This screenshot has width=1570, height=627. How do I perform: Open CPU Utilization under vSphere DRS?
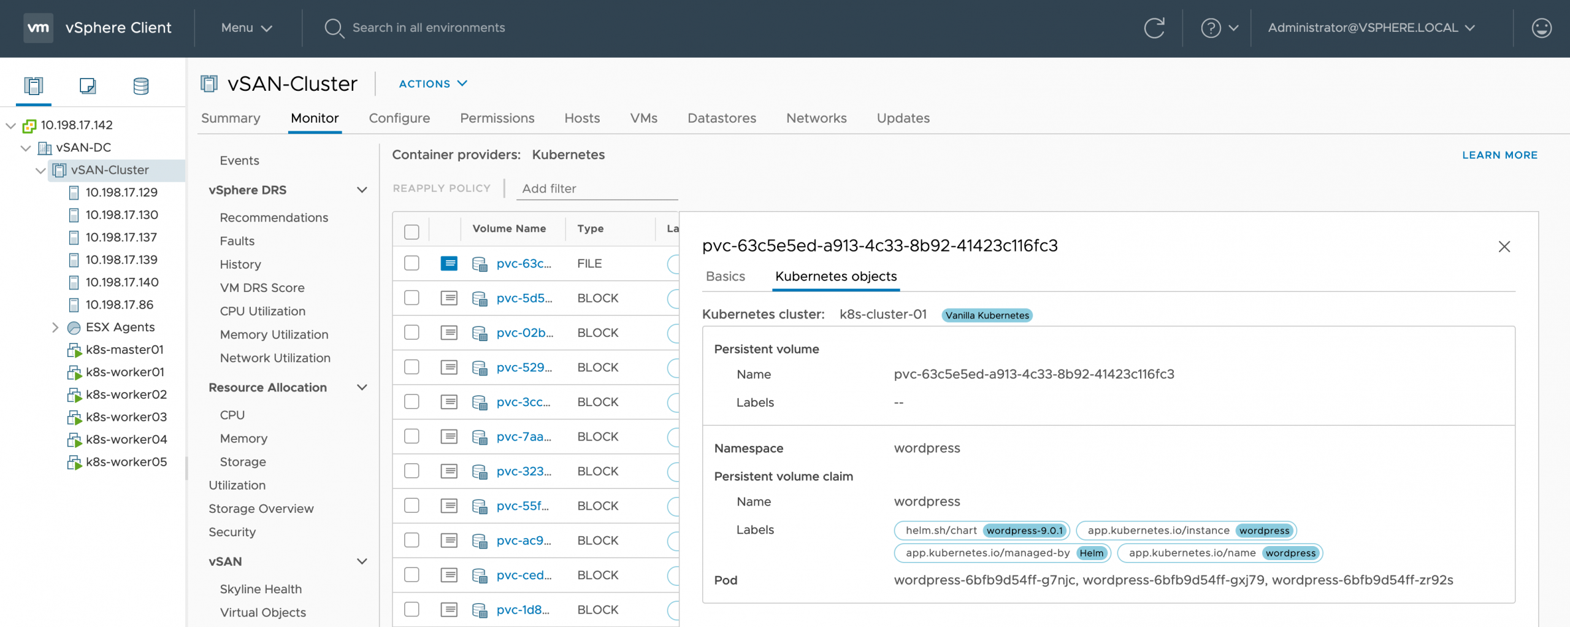click(262, 312)
